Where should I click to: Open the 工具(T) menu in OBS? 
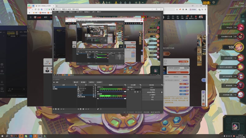(x=93, y=12)
